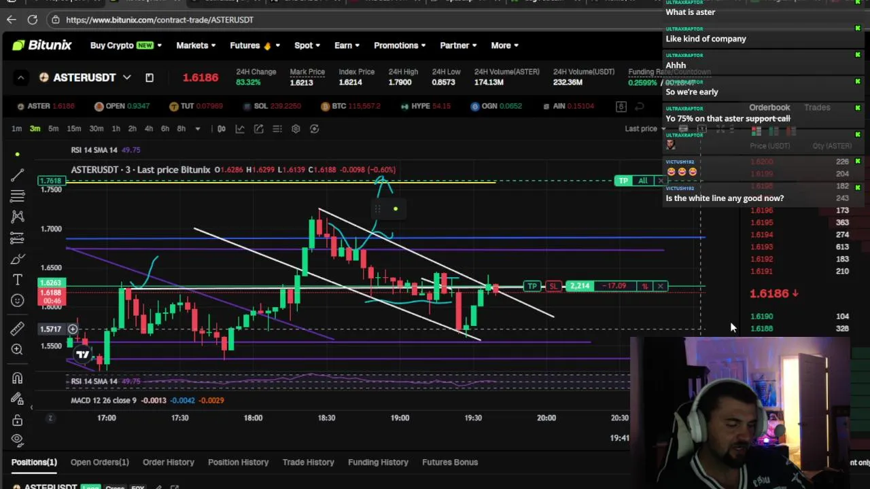
Task: Collapse the pair header arrow
Action: [20, 77]
